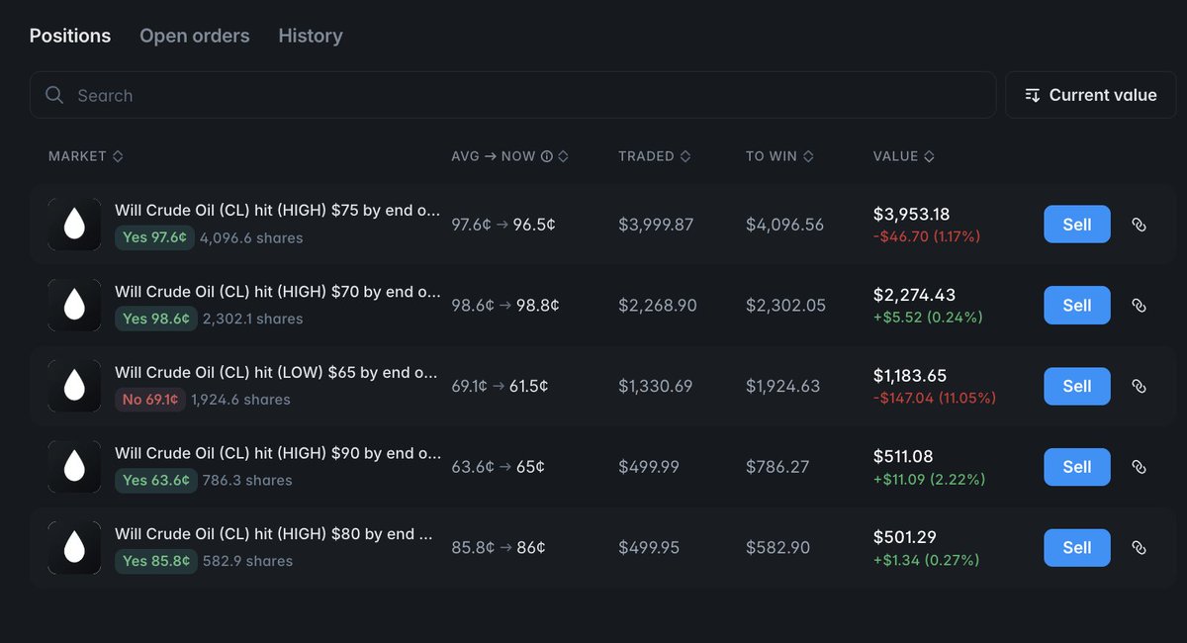
Task: Click the -$46.70 (1.17%) loss text
Action: [x=927, y=237]
